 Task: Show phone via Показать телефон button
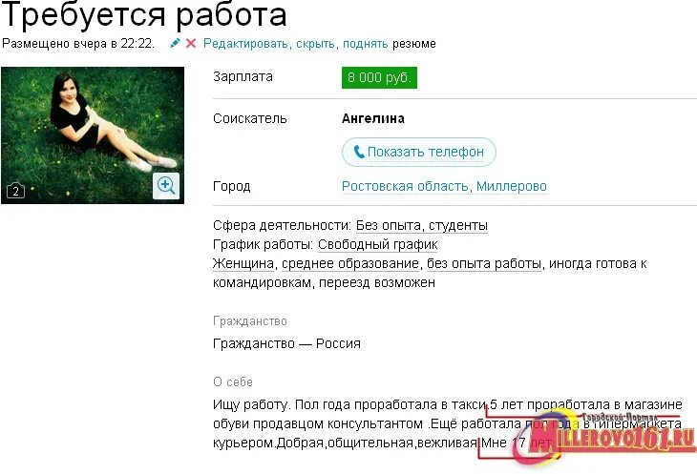pyautogui.click(x=419, y=152)
